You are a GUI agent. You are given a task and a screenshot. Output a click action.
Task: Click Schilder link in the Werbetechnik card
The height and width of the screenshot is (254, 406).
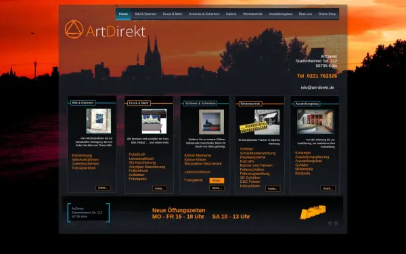coord(246,149)
